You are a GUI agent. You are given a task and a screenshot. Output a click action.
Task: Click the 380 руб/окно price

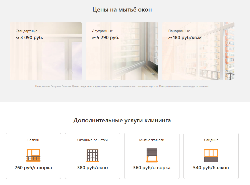pos(92,168)
